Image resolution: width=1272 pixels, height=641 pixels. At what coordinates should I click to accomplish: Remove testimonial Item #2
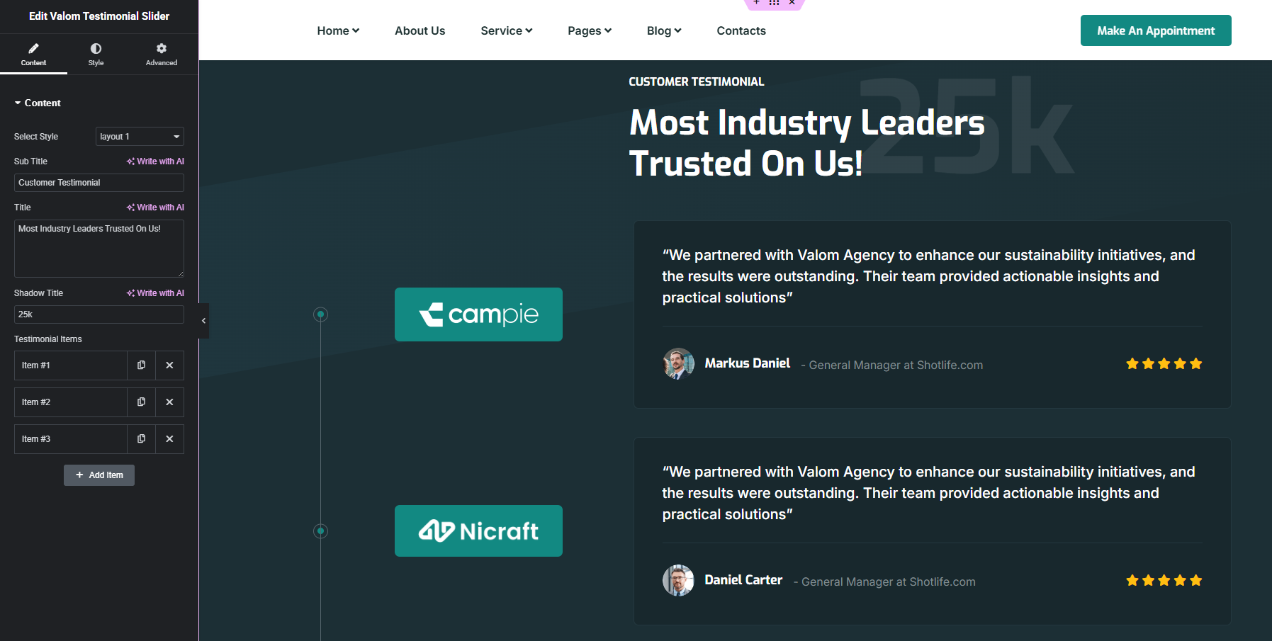tap(169, 402)
